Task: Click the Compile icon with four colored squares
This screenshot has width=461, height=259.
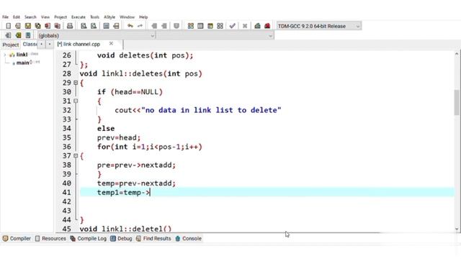Action: [190, 26]
